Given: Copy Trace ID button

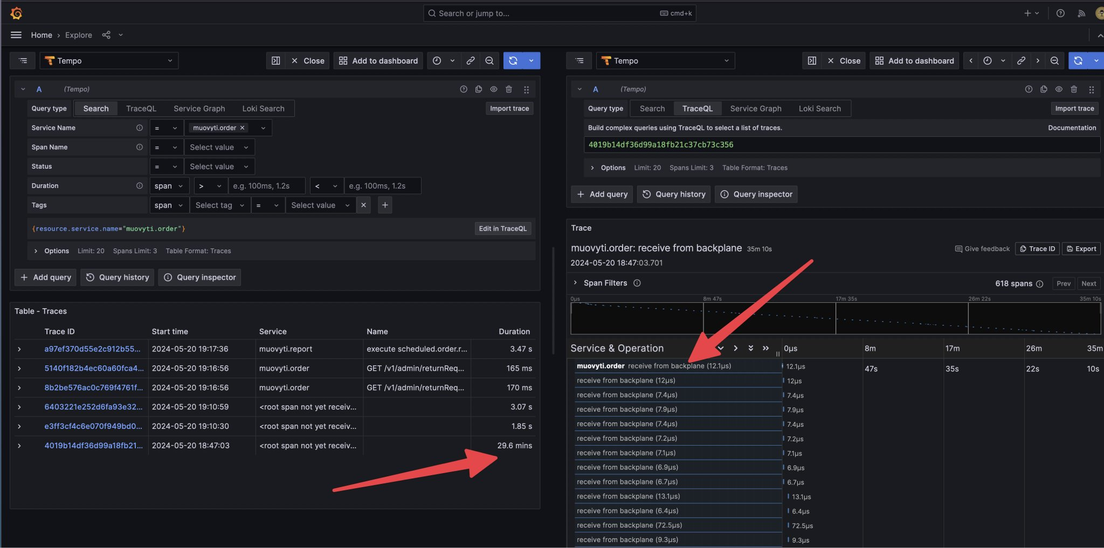Looking at the screenshot, I should [1038, 249].
